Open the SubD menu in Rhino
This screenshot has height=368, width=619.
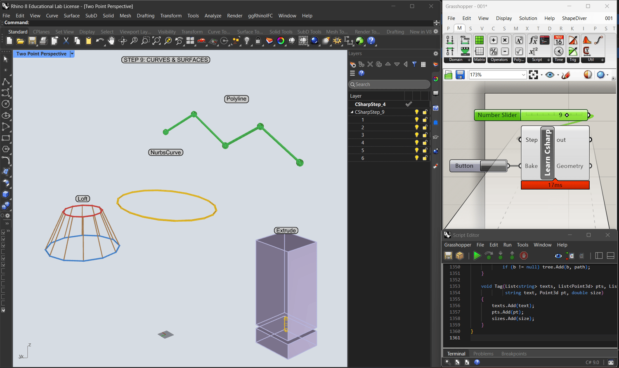pos(91,16)
